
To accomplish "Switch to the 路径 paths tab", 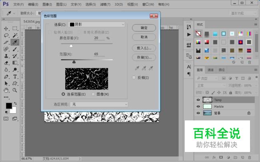I will [x=222, y=70].
